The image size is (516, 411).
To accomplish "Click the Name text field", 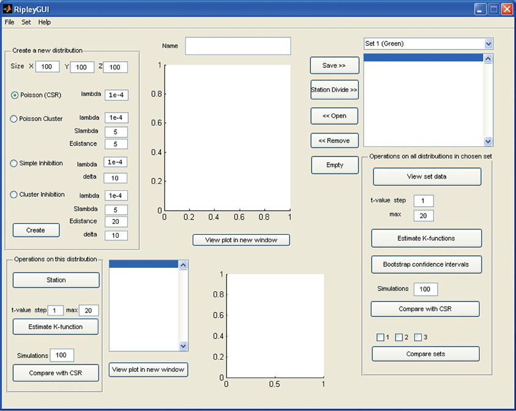I will point(238,46).
